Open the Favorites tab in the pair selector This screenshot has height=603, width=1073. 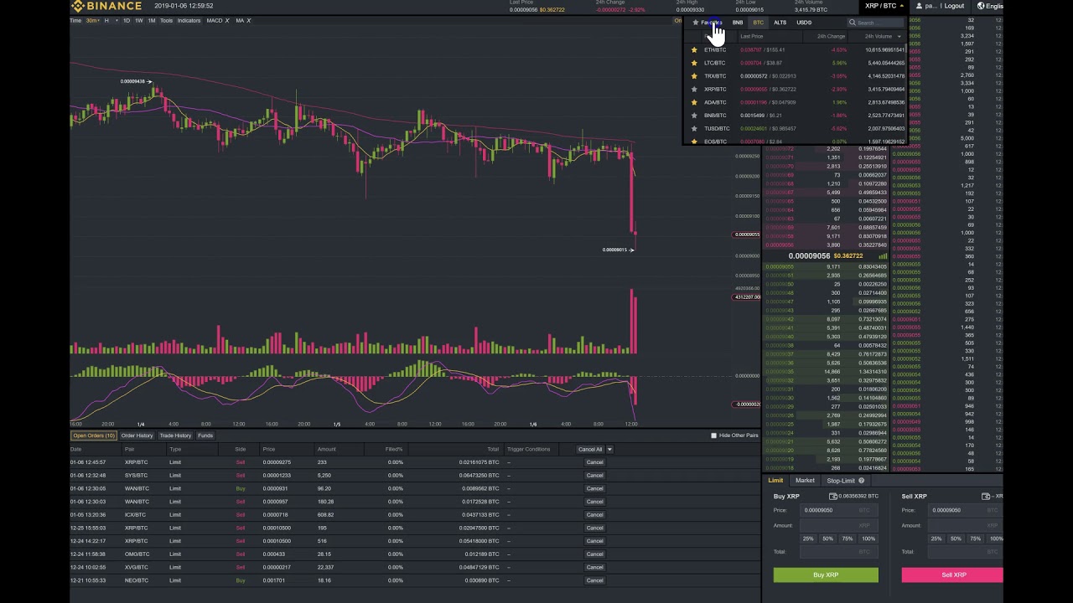pos(707,23)
